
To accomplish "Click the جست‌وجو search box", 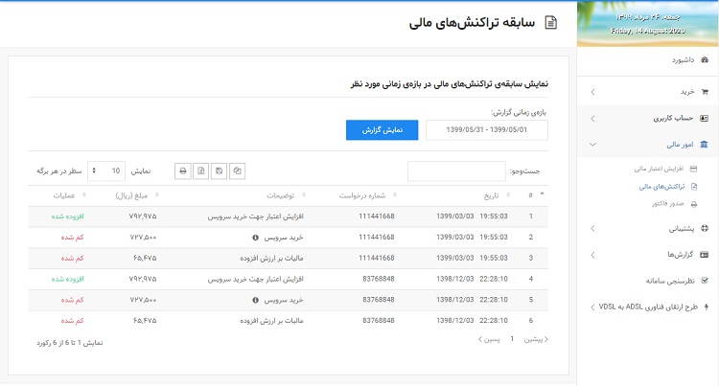I will [x=456, y=171].
